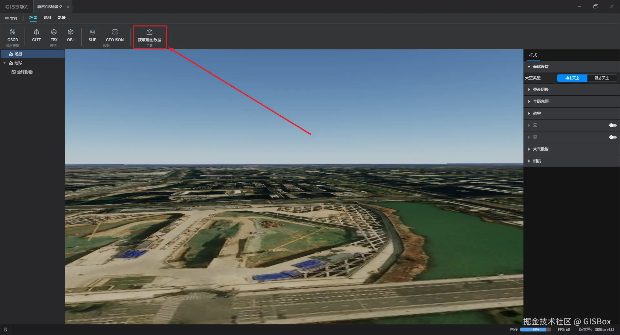
Task: Switch to the 场景 ribbon tab
Action: [33, 18]
